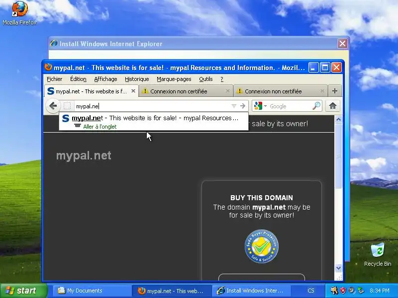Viewport: 398px width, 298px height.
Task: Open the Marque-pages menu
Action: coord(174,79)
